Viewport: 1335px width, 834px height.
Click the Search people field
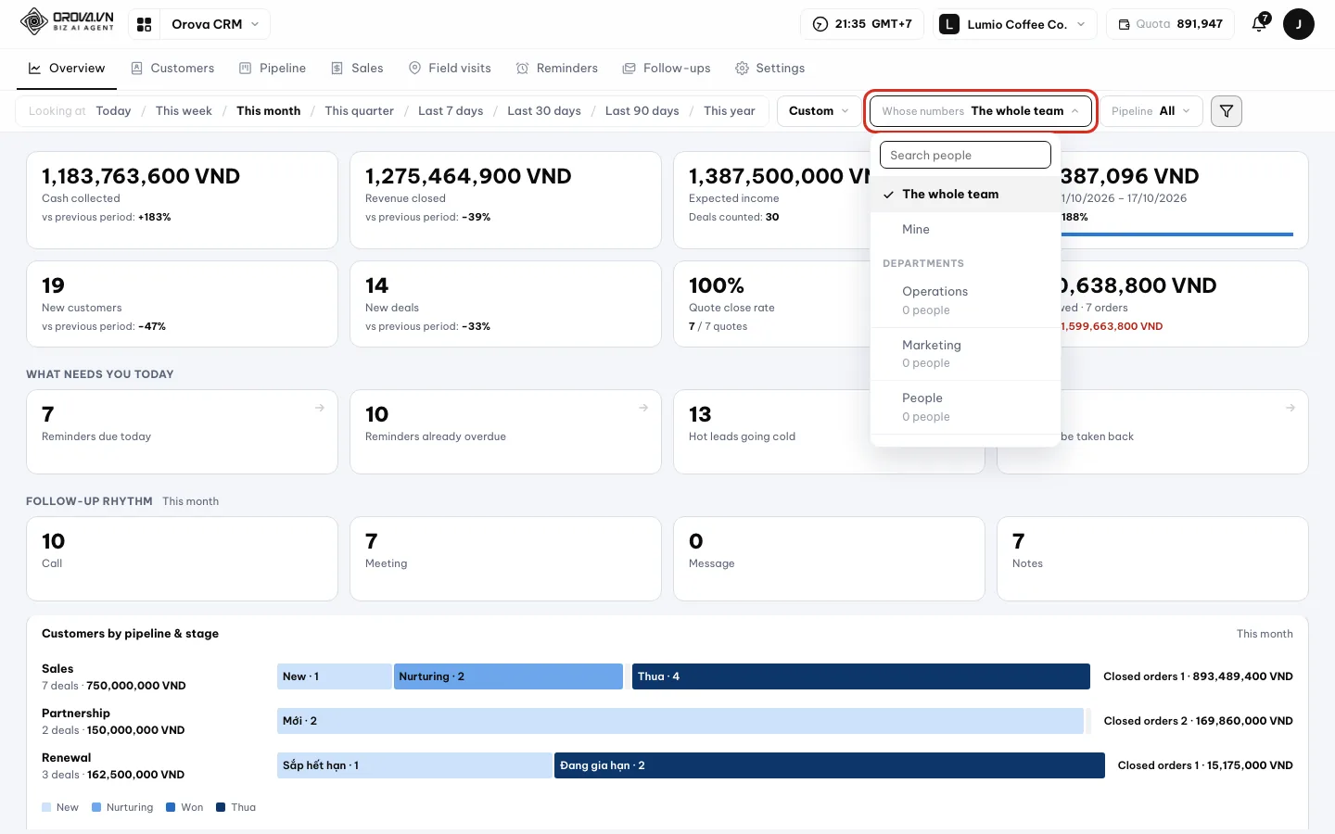click(x=965, y=155)
